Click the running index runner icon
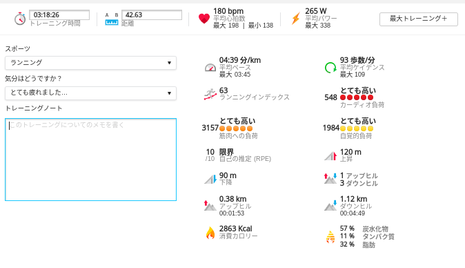 [x=210, y=94]
